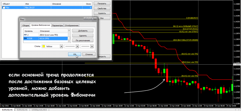Screen dimensions: 241x111
Task: Confirm with the OK button
Action: click(x=75, y=54)
